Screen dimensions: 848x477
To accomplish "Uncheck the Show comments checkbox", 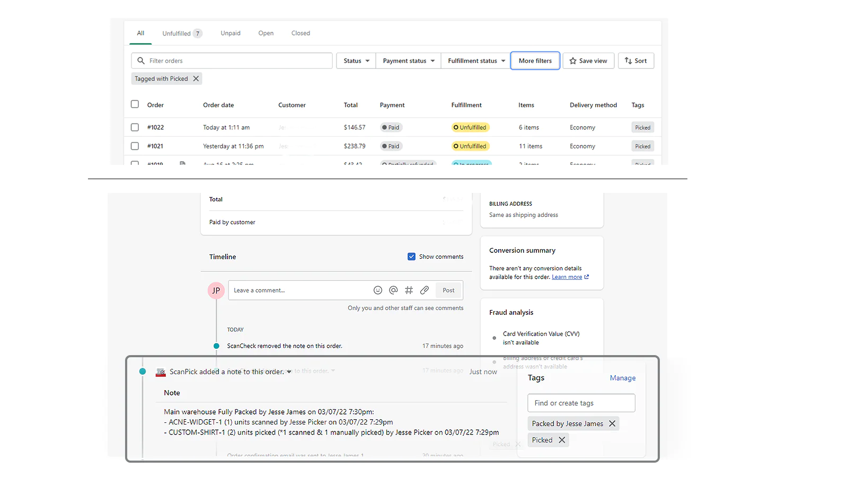I will coord(411,257).
